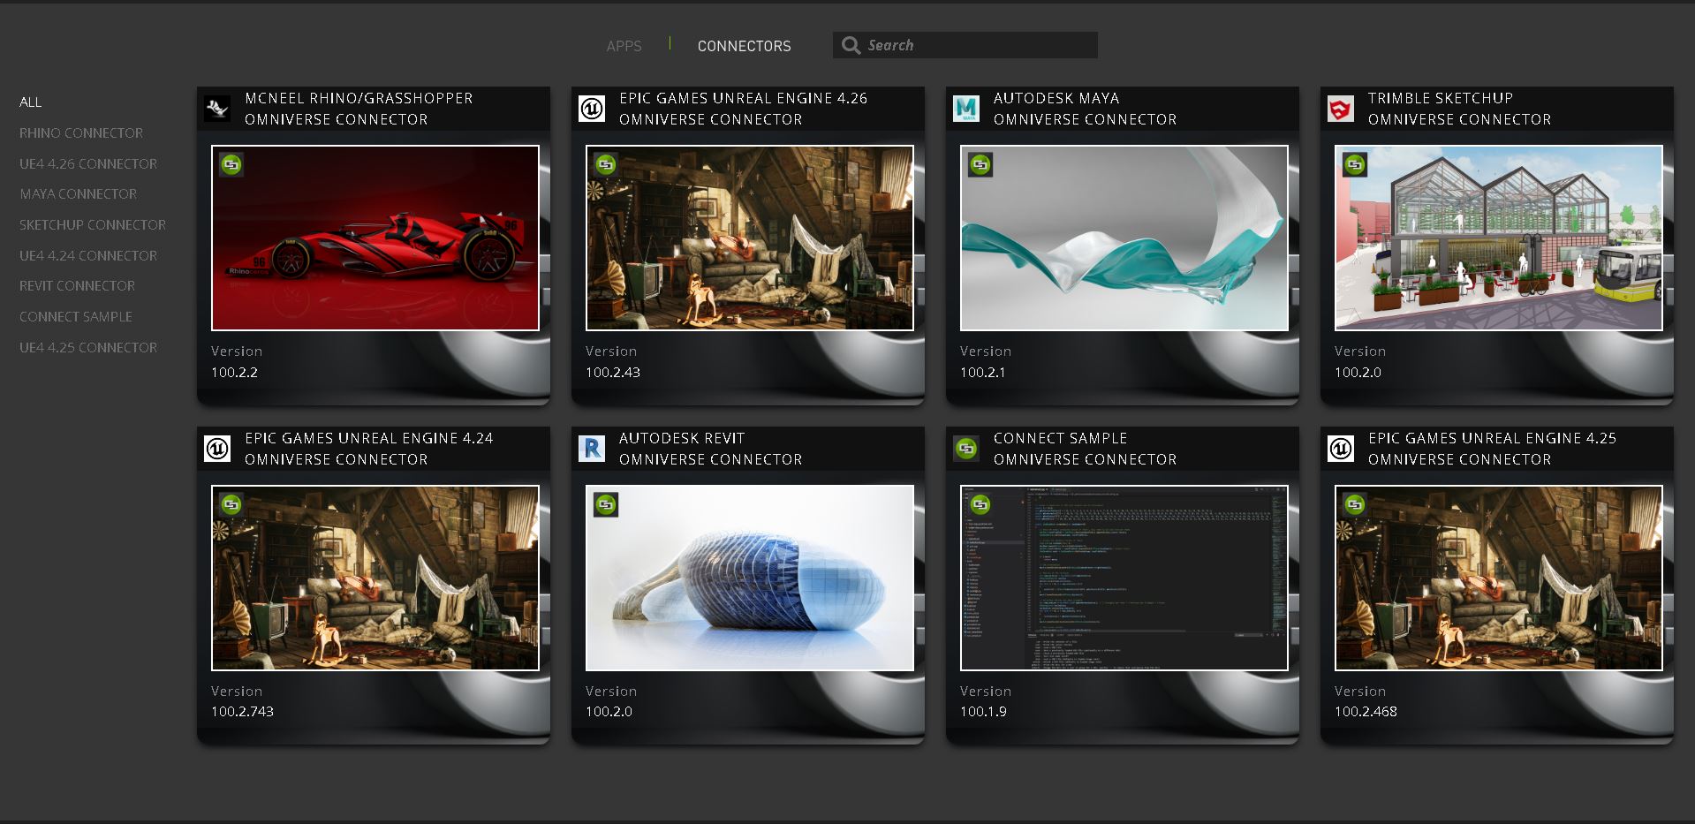Click green connector badge on SketchUp thumbnail
Screen dimensions: 1695x824
1355,164
